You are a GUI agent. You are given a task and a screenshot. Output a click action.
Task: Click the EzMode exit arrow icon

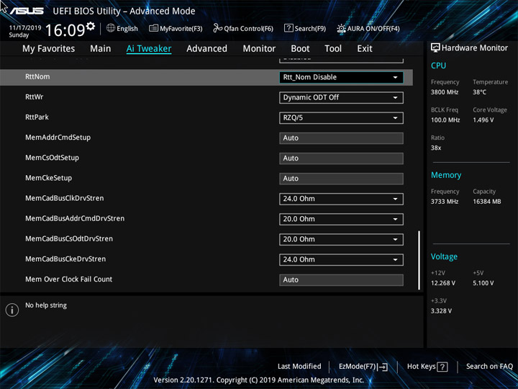(x=383, y=367)
